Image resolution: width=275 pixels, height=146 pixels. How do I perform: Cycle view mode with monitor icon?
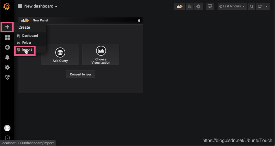point(210,6)
